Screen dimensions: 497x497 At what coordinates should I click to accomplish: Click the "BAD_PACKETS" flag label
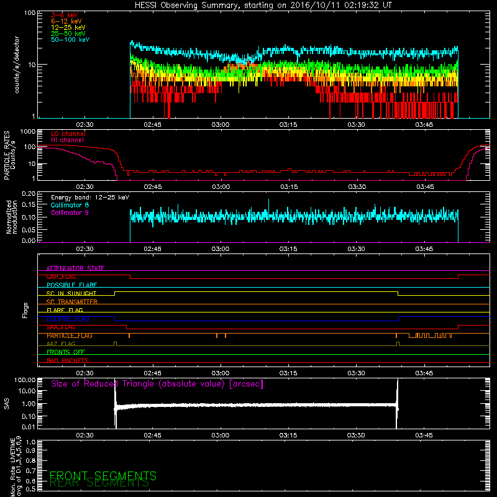[68, 360]
